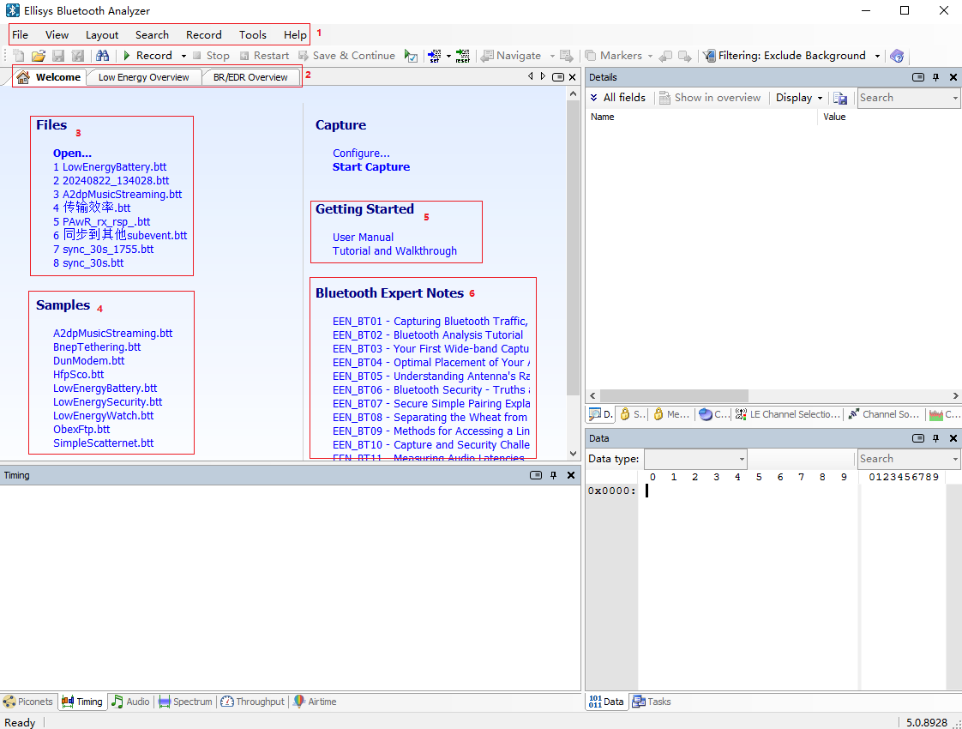Click the Open... link under Files

point(72,154)
